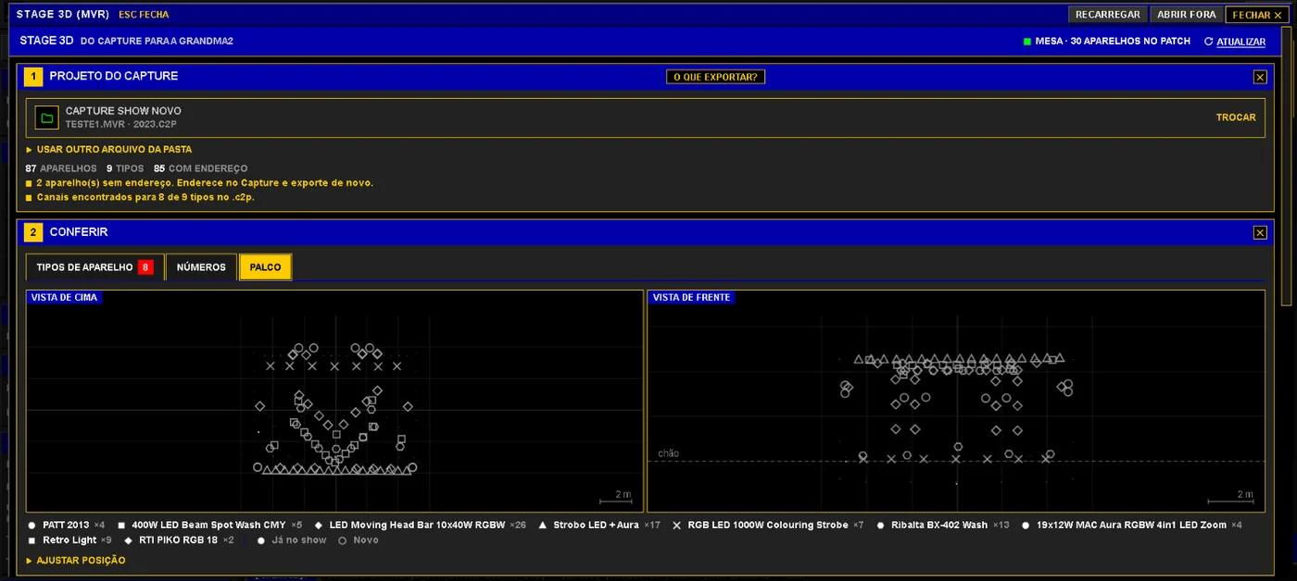Close the Stage 3D window with Fechar
Image resolution: width=1297 pixels, height=581 pixels.
1257,15
